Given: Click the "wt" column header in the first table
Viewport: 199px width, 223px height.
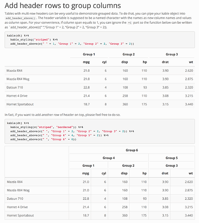Looking at the screenshot, I should point(191,62).
